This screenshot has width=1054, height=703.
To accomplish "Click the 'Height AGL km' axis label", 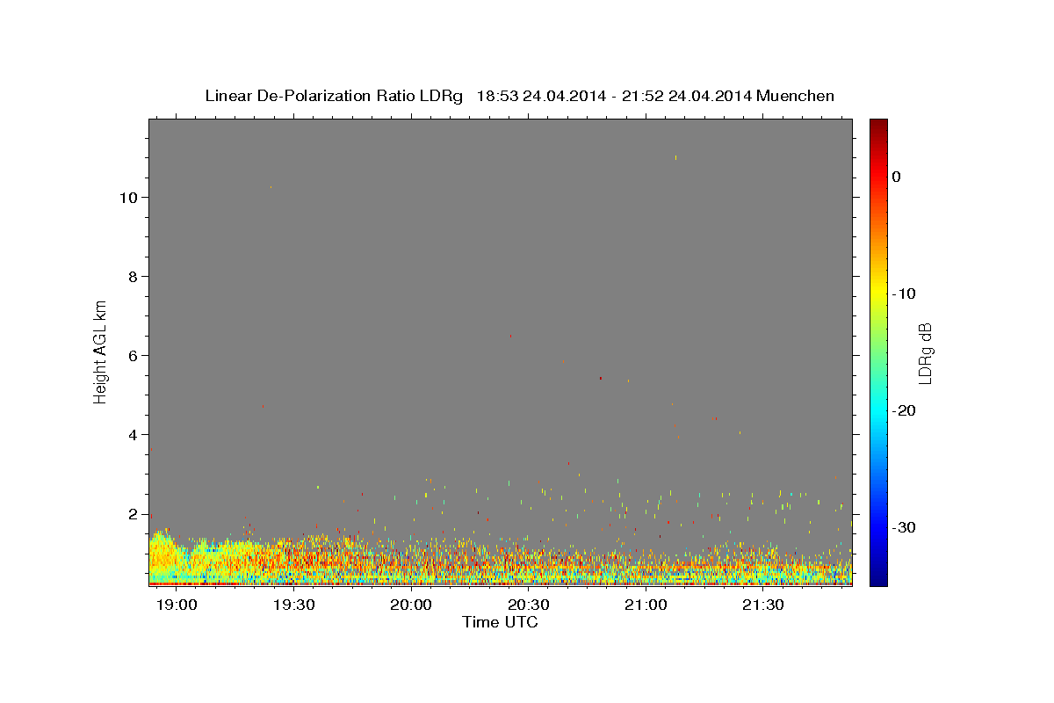I will pos(101,351).
